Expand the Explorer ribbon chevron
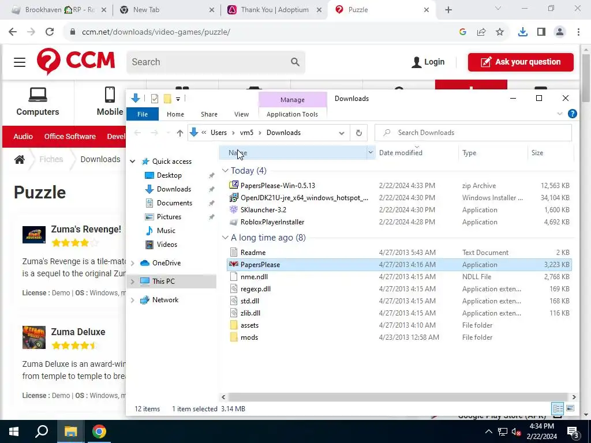The width and height of the screenshot is (591, 443). [x=560, y=114]
